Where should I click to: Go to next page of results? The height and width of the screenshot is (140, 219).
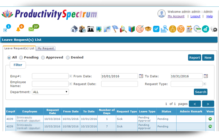(208, 104)
